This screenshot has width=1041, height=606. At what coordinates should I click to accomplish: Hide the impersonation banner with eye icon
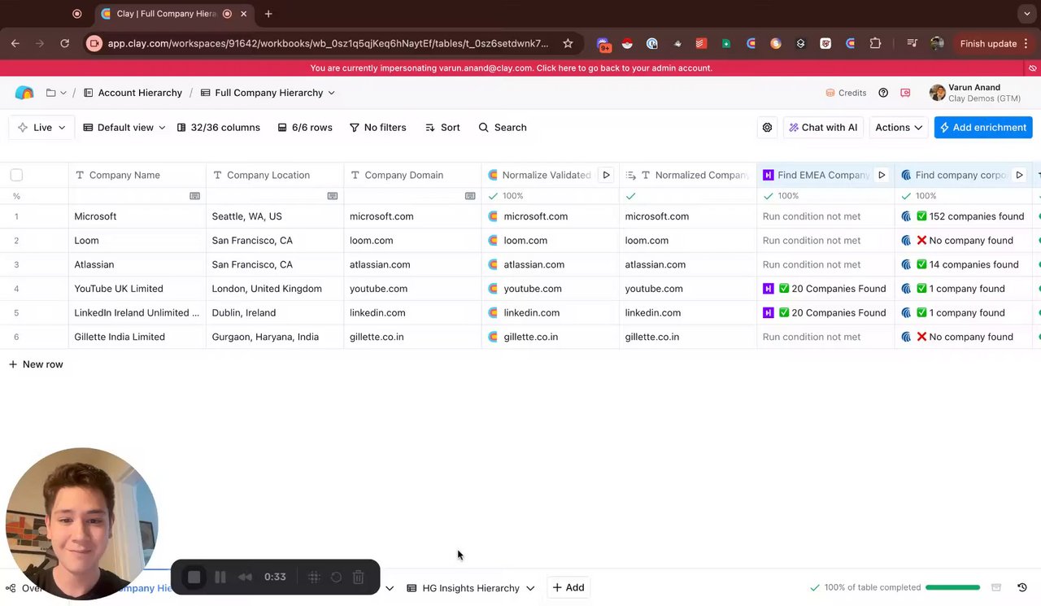(x=1033, y=68)
